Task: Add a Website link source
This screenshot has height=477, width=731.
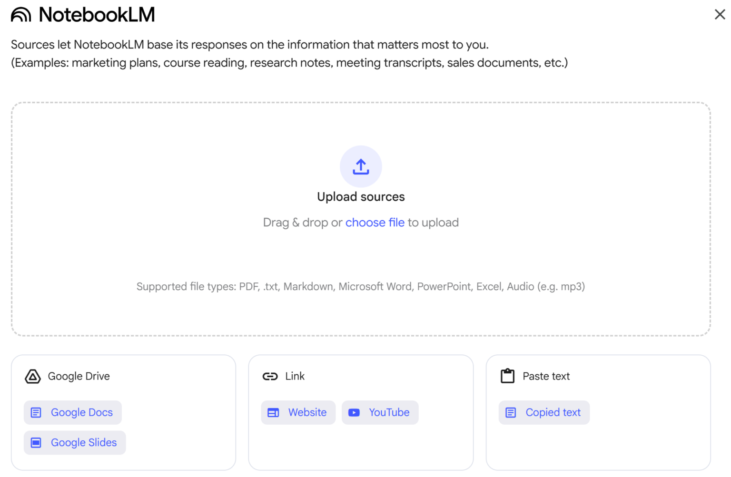Action: tap(298, 413)
